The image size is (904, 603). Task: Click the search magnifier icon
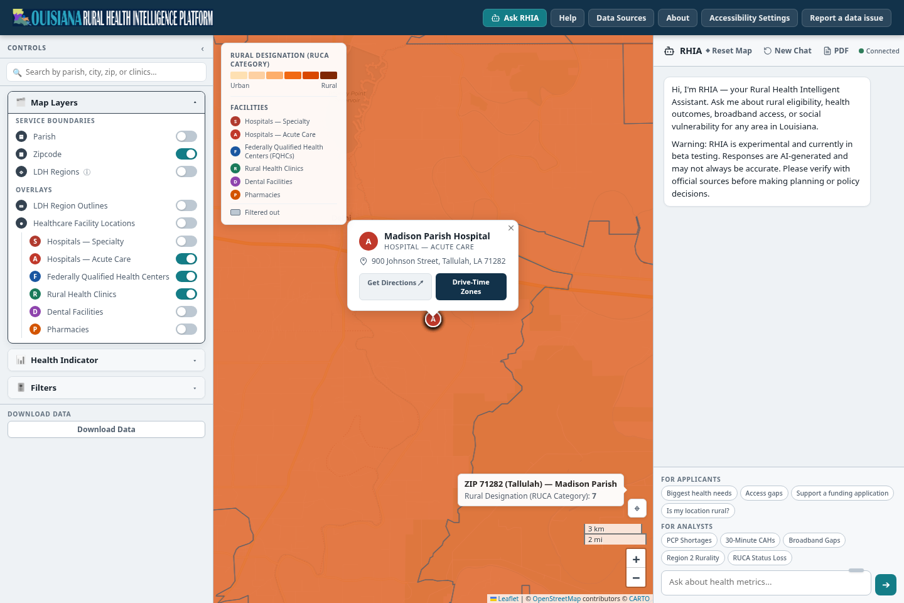pos(18,72)
